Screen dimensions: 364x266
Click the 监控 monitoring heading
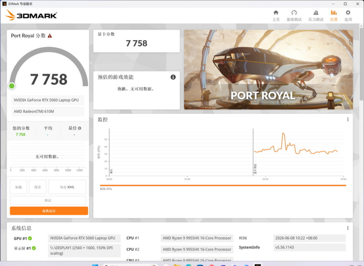pyautogui.click(x=102, y=120)
